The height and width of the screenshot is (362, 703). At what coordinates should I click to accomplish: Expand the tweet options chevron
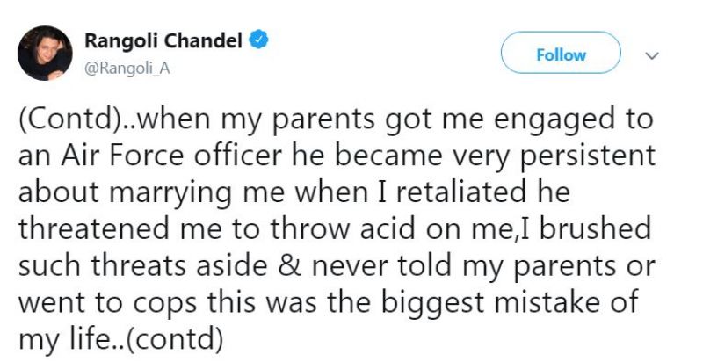(652, 54)
